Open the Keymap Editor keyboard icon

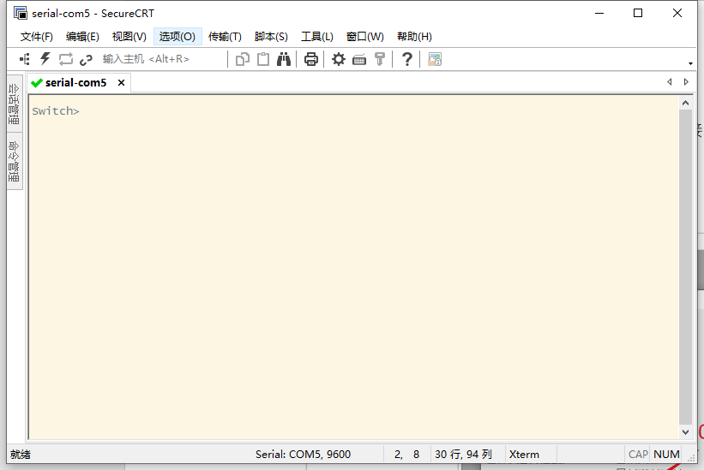[x=359, y=59]
